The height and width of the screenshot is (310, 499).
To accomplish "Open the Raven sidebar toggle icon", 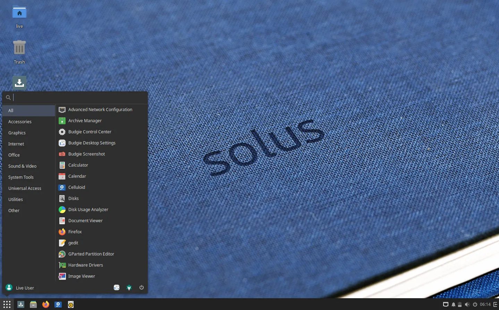I will [x=495, y=304].
